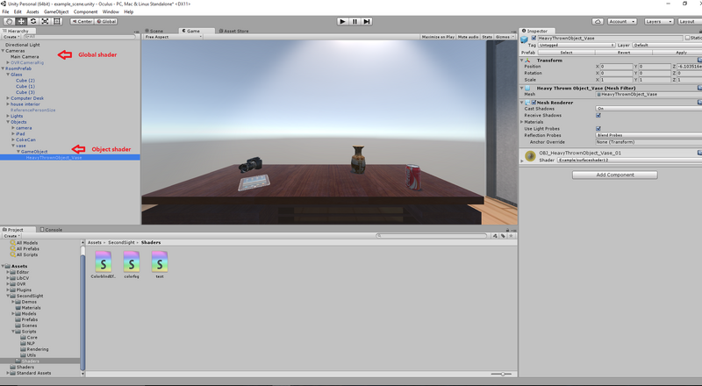Open the Edit menu
This screenshot has height=386, width=702.
point(18,11)
